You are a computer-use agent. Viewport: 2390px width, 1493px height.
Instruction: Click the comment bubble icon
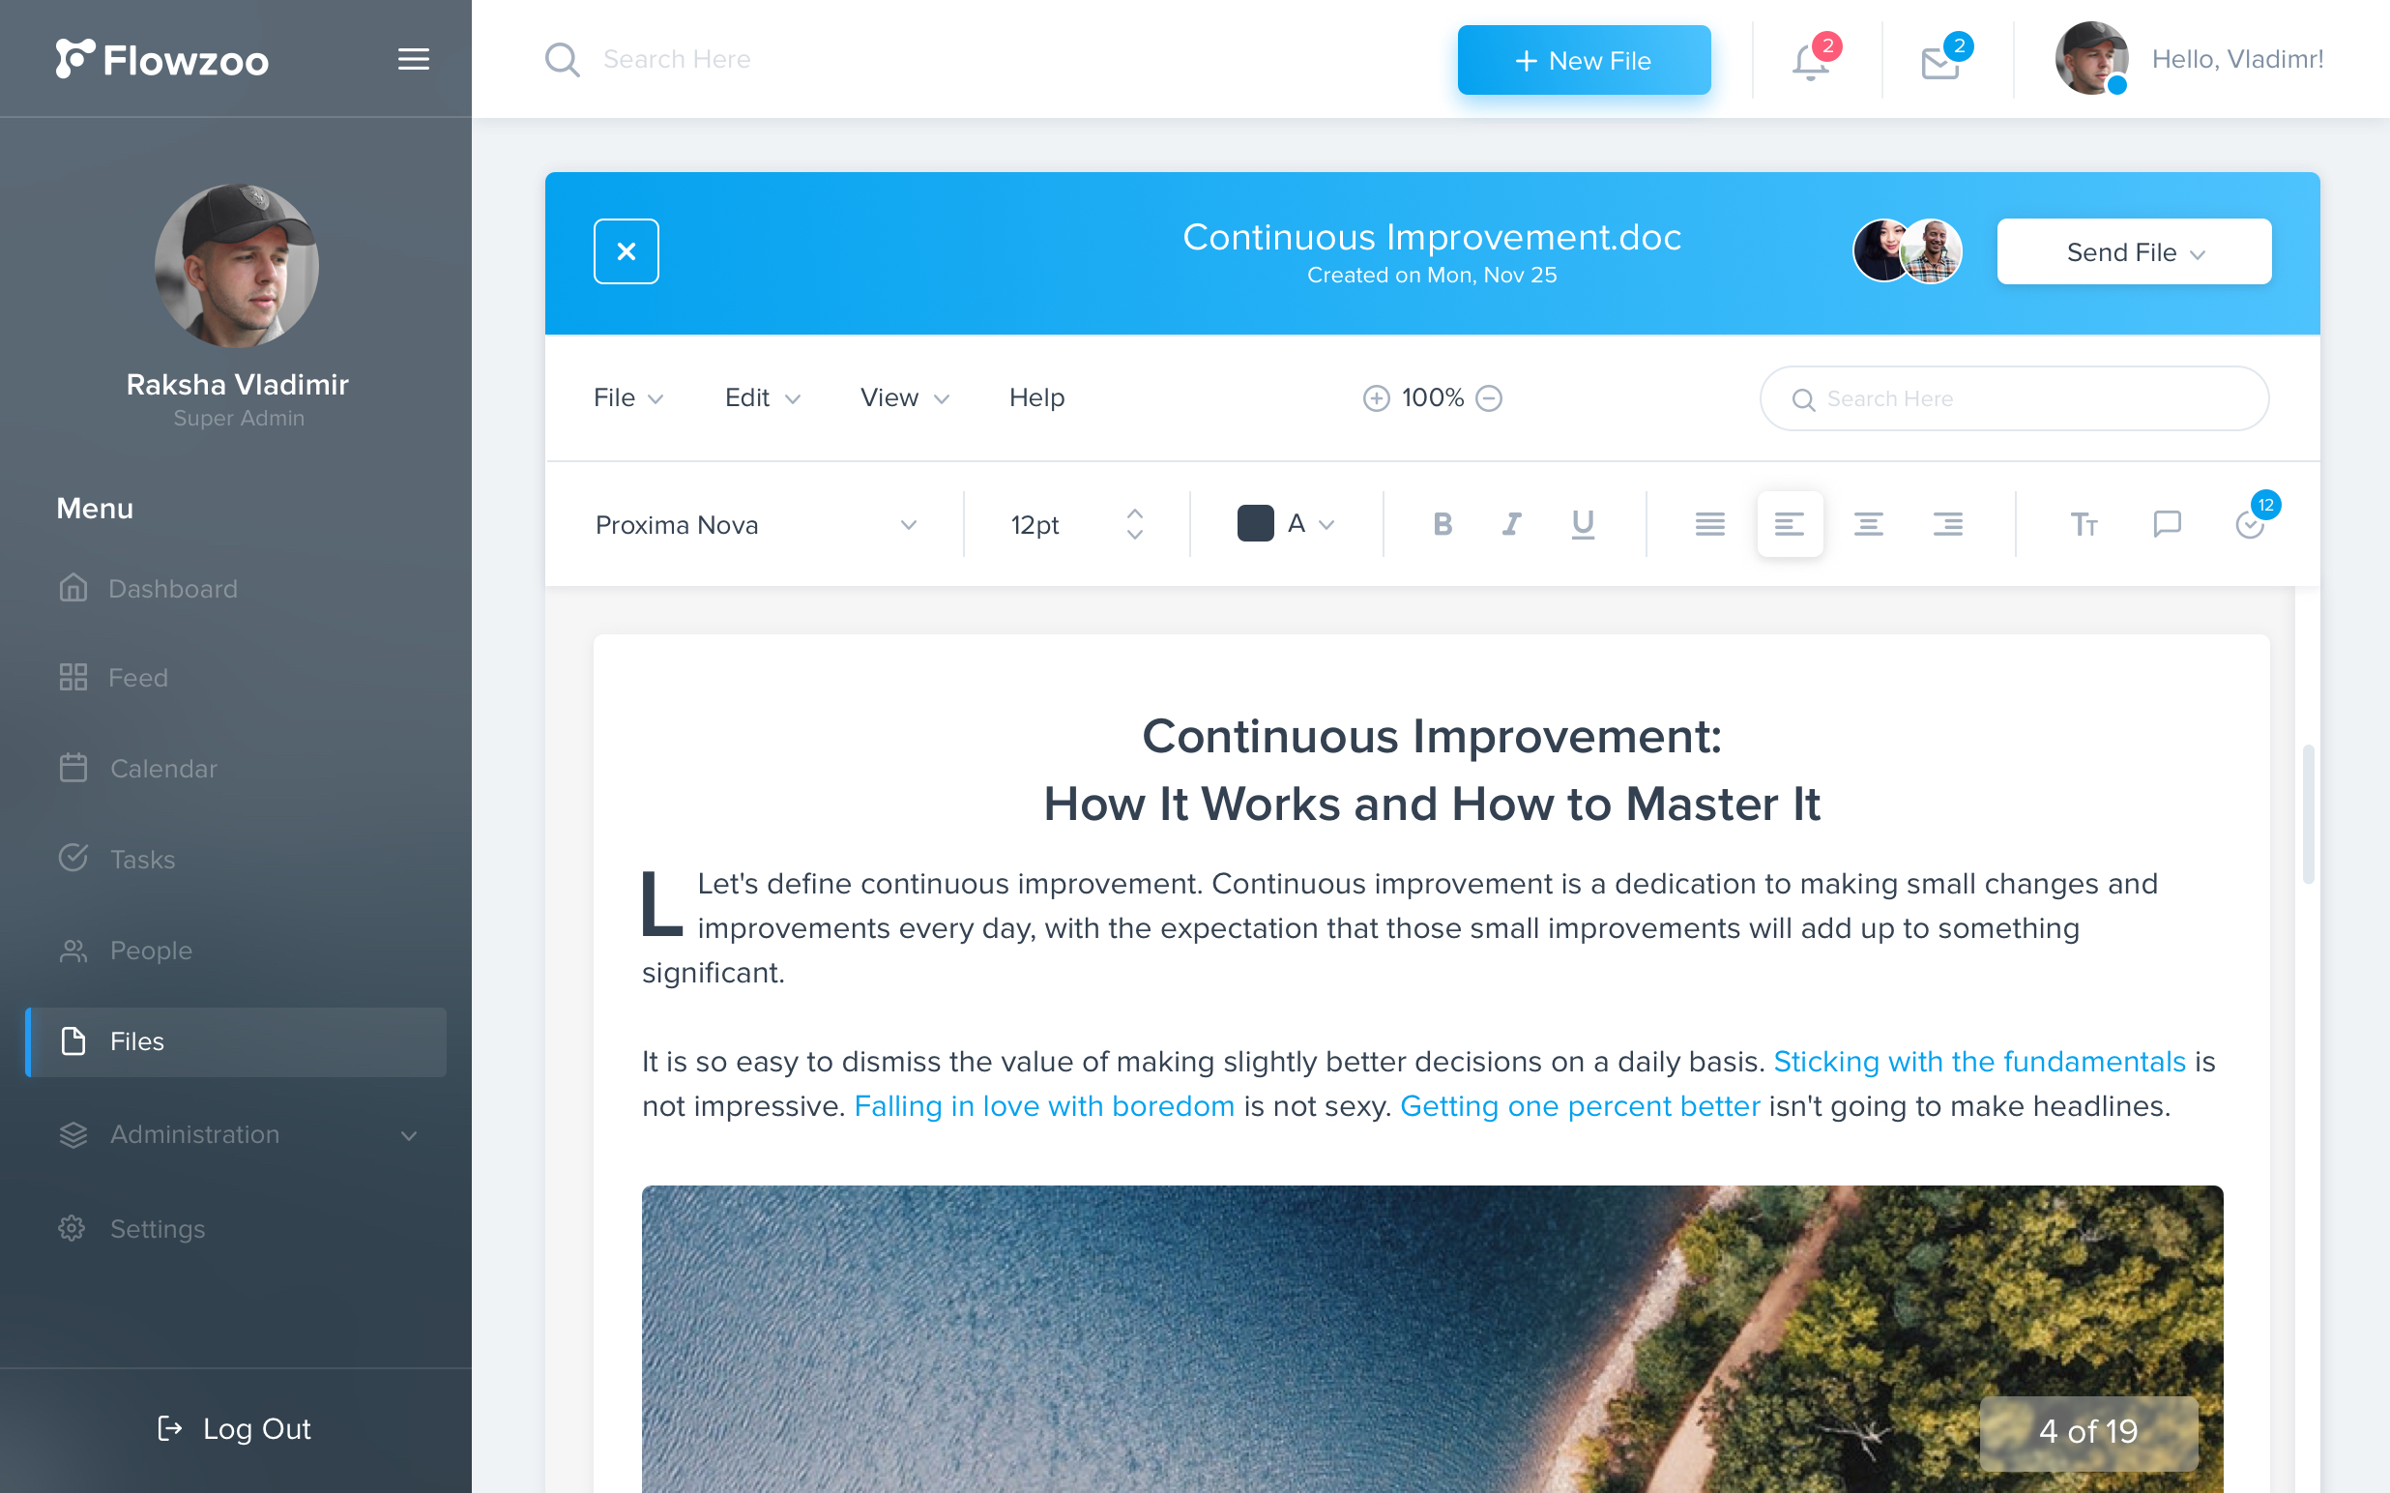pos(2167,525)
